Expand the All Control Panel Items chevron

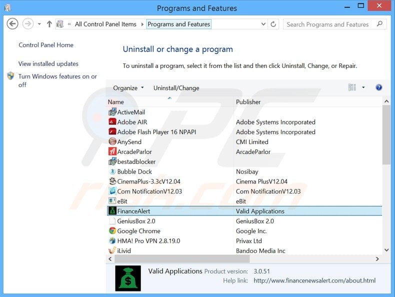142,24
